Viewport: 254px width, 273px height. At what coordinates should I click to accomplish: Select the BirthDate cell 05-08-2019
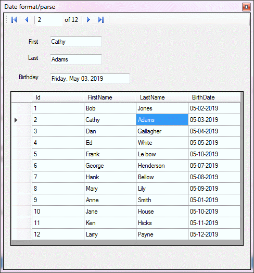point(214,177)
